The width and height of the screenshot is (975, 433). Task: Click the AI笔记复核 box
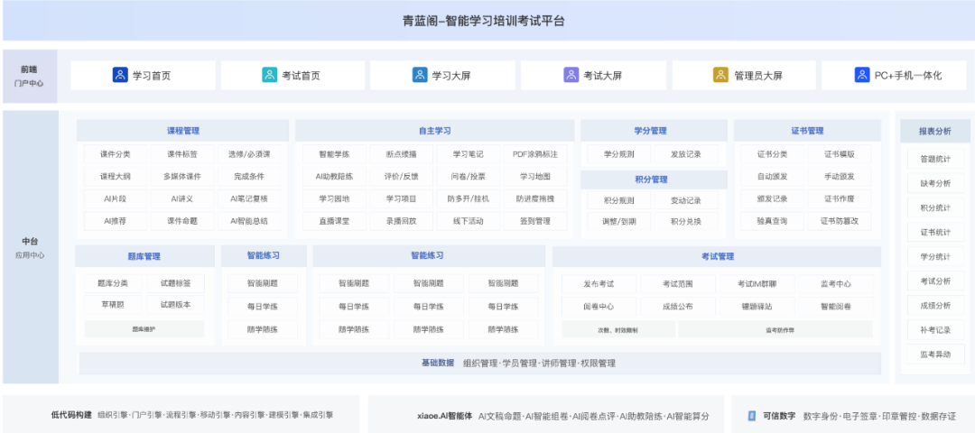click(249, 198)
